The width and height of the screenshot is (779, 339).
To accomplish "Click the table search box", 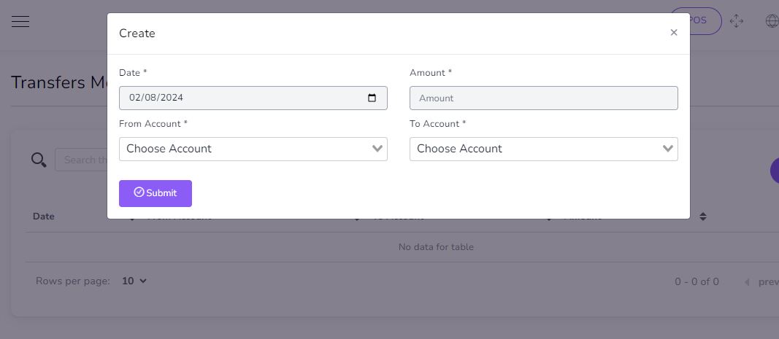I will coord(82,160).
